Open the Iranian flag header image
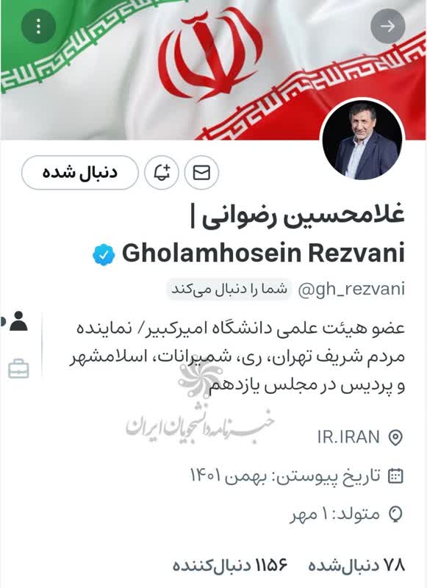 point(213,70)
